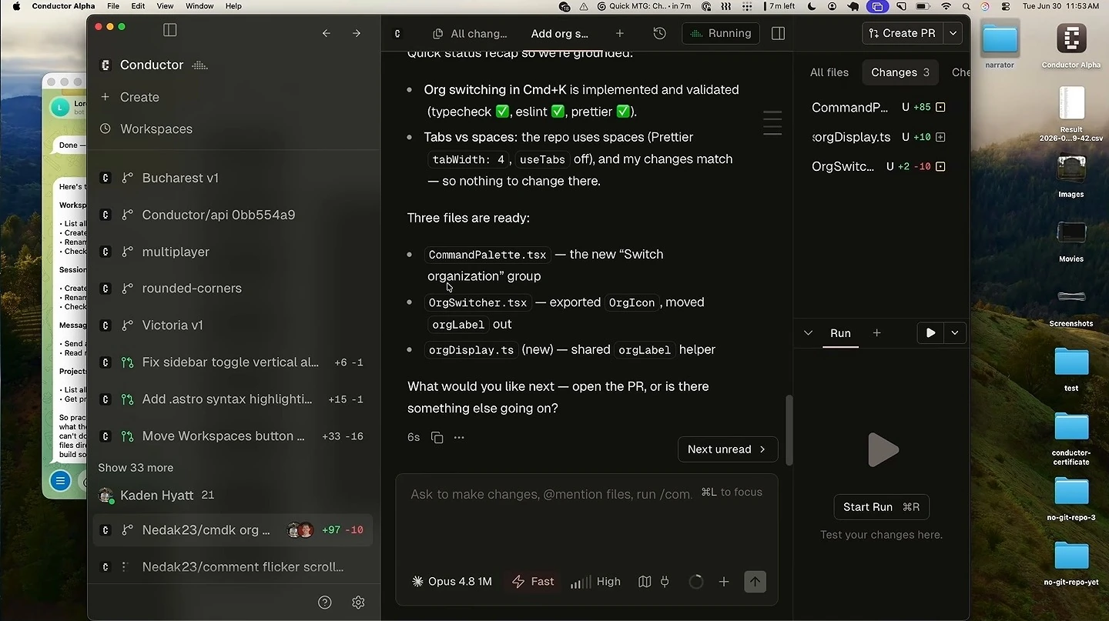
Task: Switch to the All files tab
Action: point(829,72)
